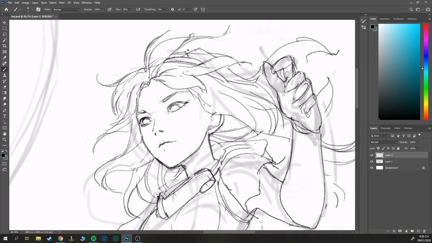
Task: Hide the Background layer
Action: point(372,168)
